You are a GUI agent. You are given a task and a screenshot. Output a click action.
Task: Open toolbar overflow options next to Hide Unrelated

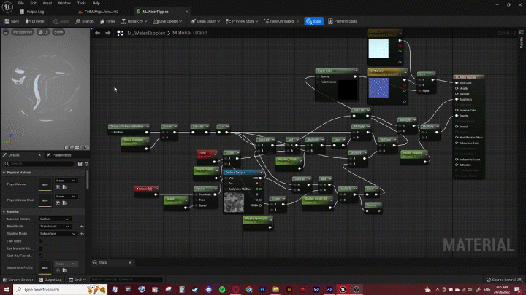298,21
